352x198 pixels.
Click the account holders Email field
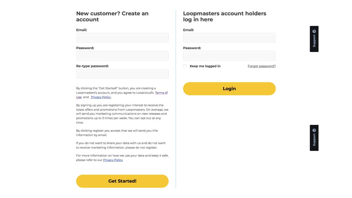click(229, 38)
